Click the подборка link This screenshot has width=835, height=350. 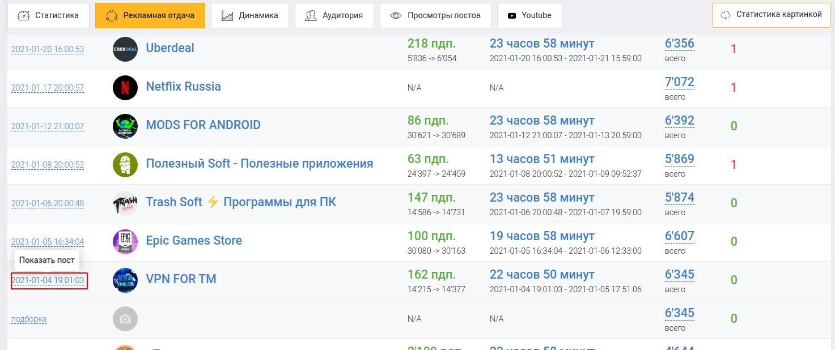click(x=29, y=319)
